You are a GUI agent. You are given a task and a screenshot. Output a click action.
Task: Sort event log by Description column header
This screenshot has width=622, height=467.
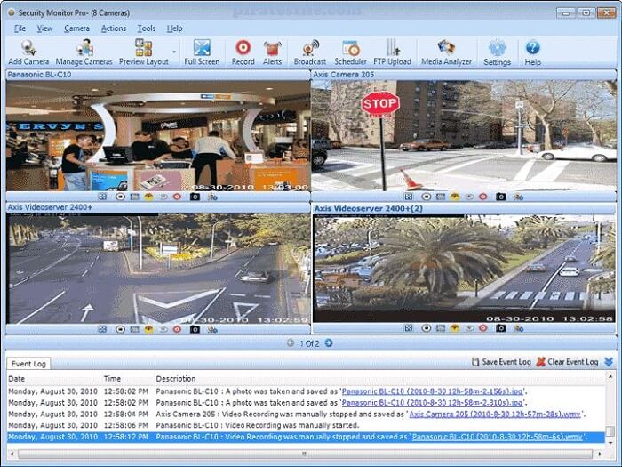[176, 378]
